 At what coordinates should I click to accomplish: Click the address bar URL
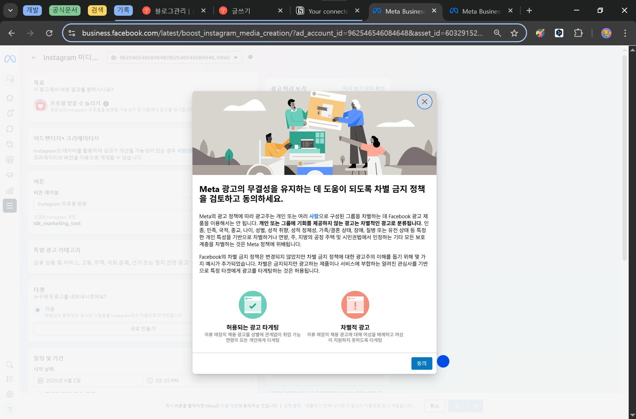point(282,33)
